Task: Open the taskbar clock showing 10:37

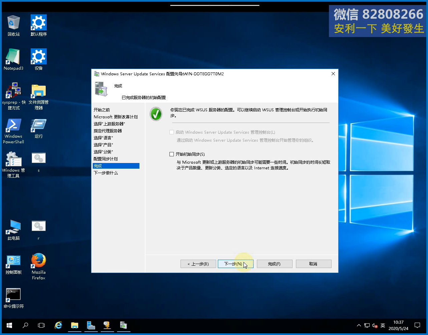Action: click(398, 325)
